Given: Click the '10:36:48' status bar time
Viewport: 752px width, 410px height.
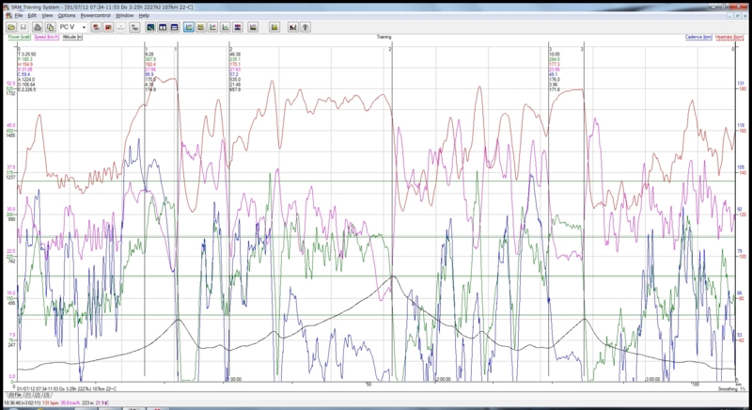Looking at the screenshot, I should [13, 403].
